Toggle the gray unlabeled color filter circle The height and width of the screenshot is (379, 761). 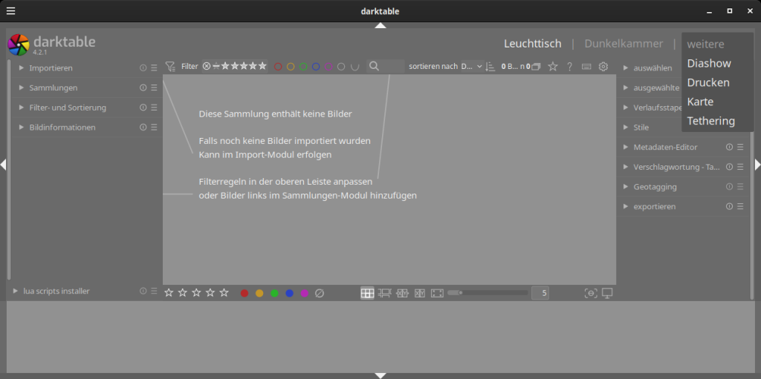[341, 67]
